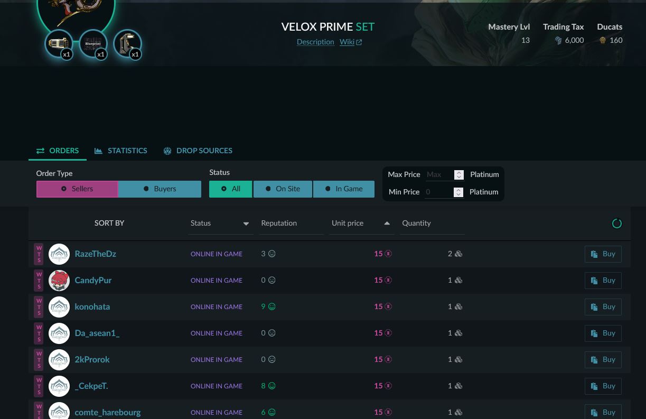Click the quantity cubes icon for CandyPur
This screenshot has width=646, height=419.
click(458, 281)
